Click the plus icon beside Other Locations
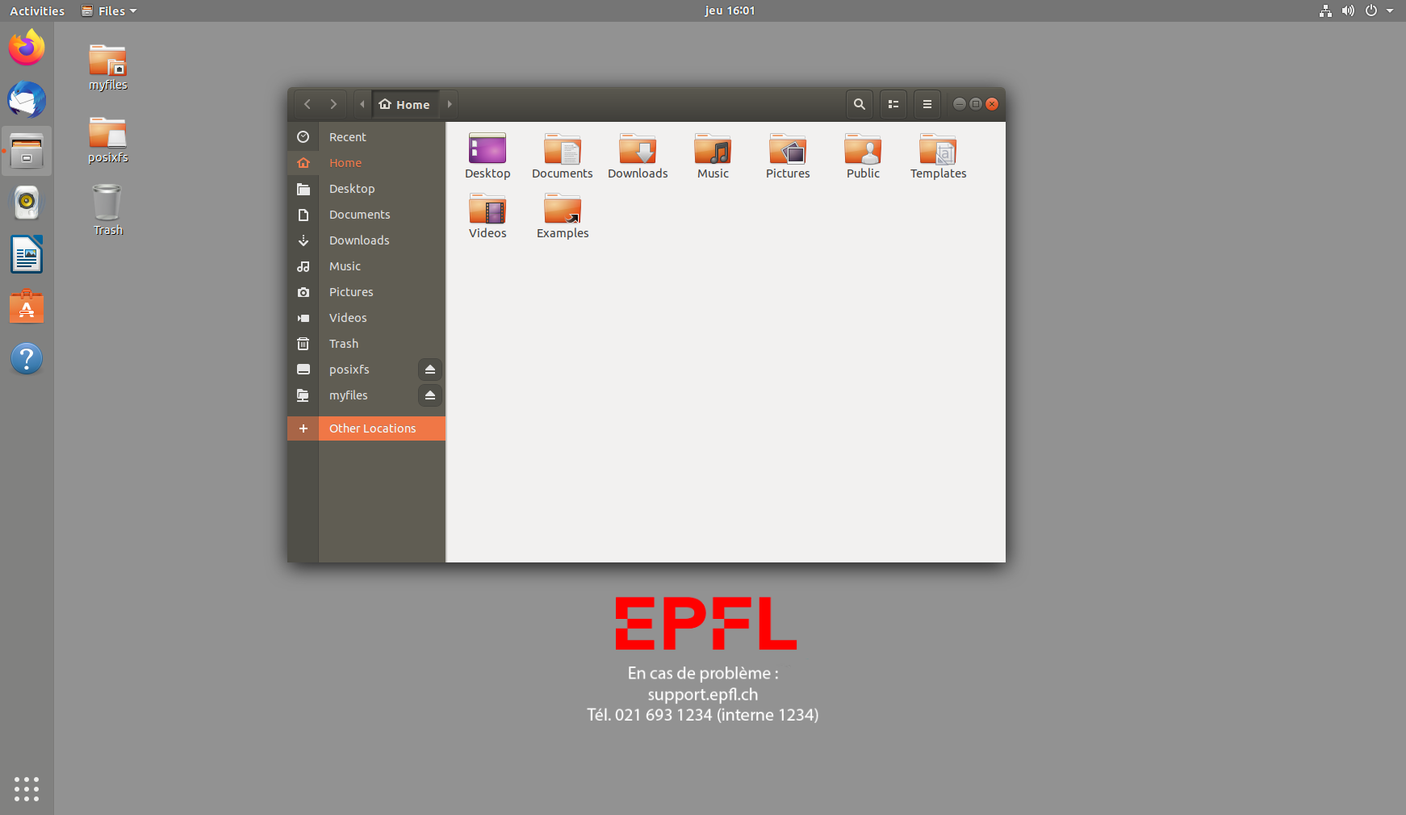Image resolution: width=1406 pixels, height=815 pixels. (303, 428)
